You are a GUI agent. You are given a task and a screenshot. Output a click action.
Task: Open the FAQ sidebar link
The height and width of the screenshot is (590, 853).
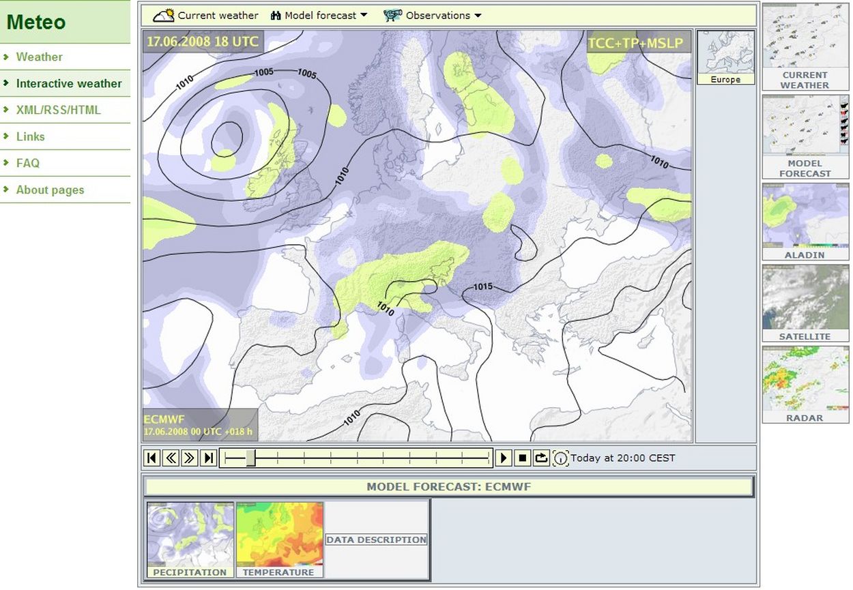pyautogui.click(x=28, y=163)
